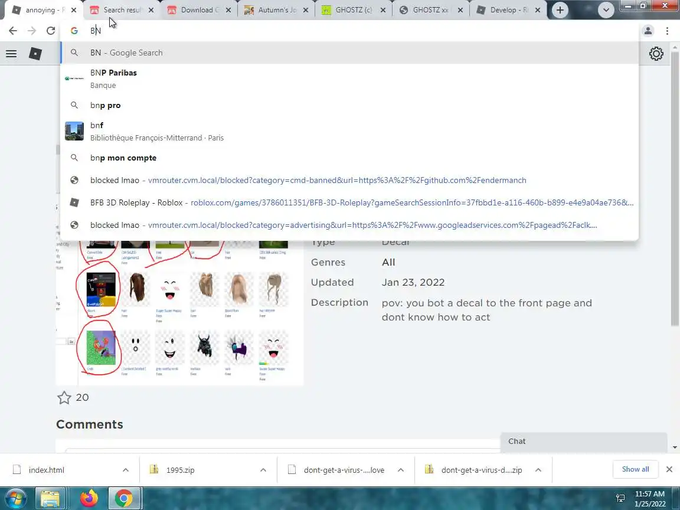Reload the page with the refresh icon
This screenshot has height=510, width=680.
pyautogui.click(x=51, y=30)
